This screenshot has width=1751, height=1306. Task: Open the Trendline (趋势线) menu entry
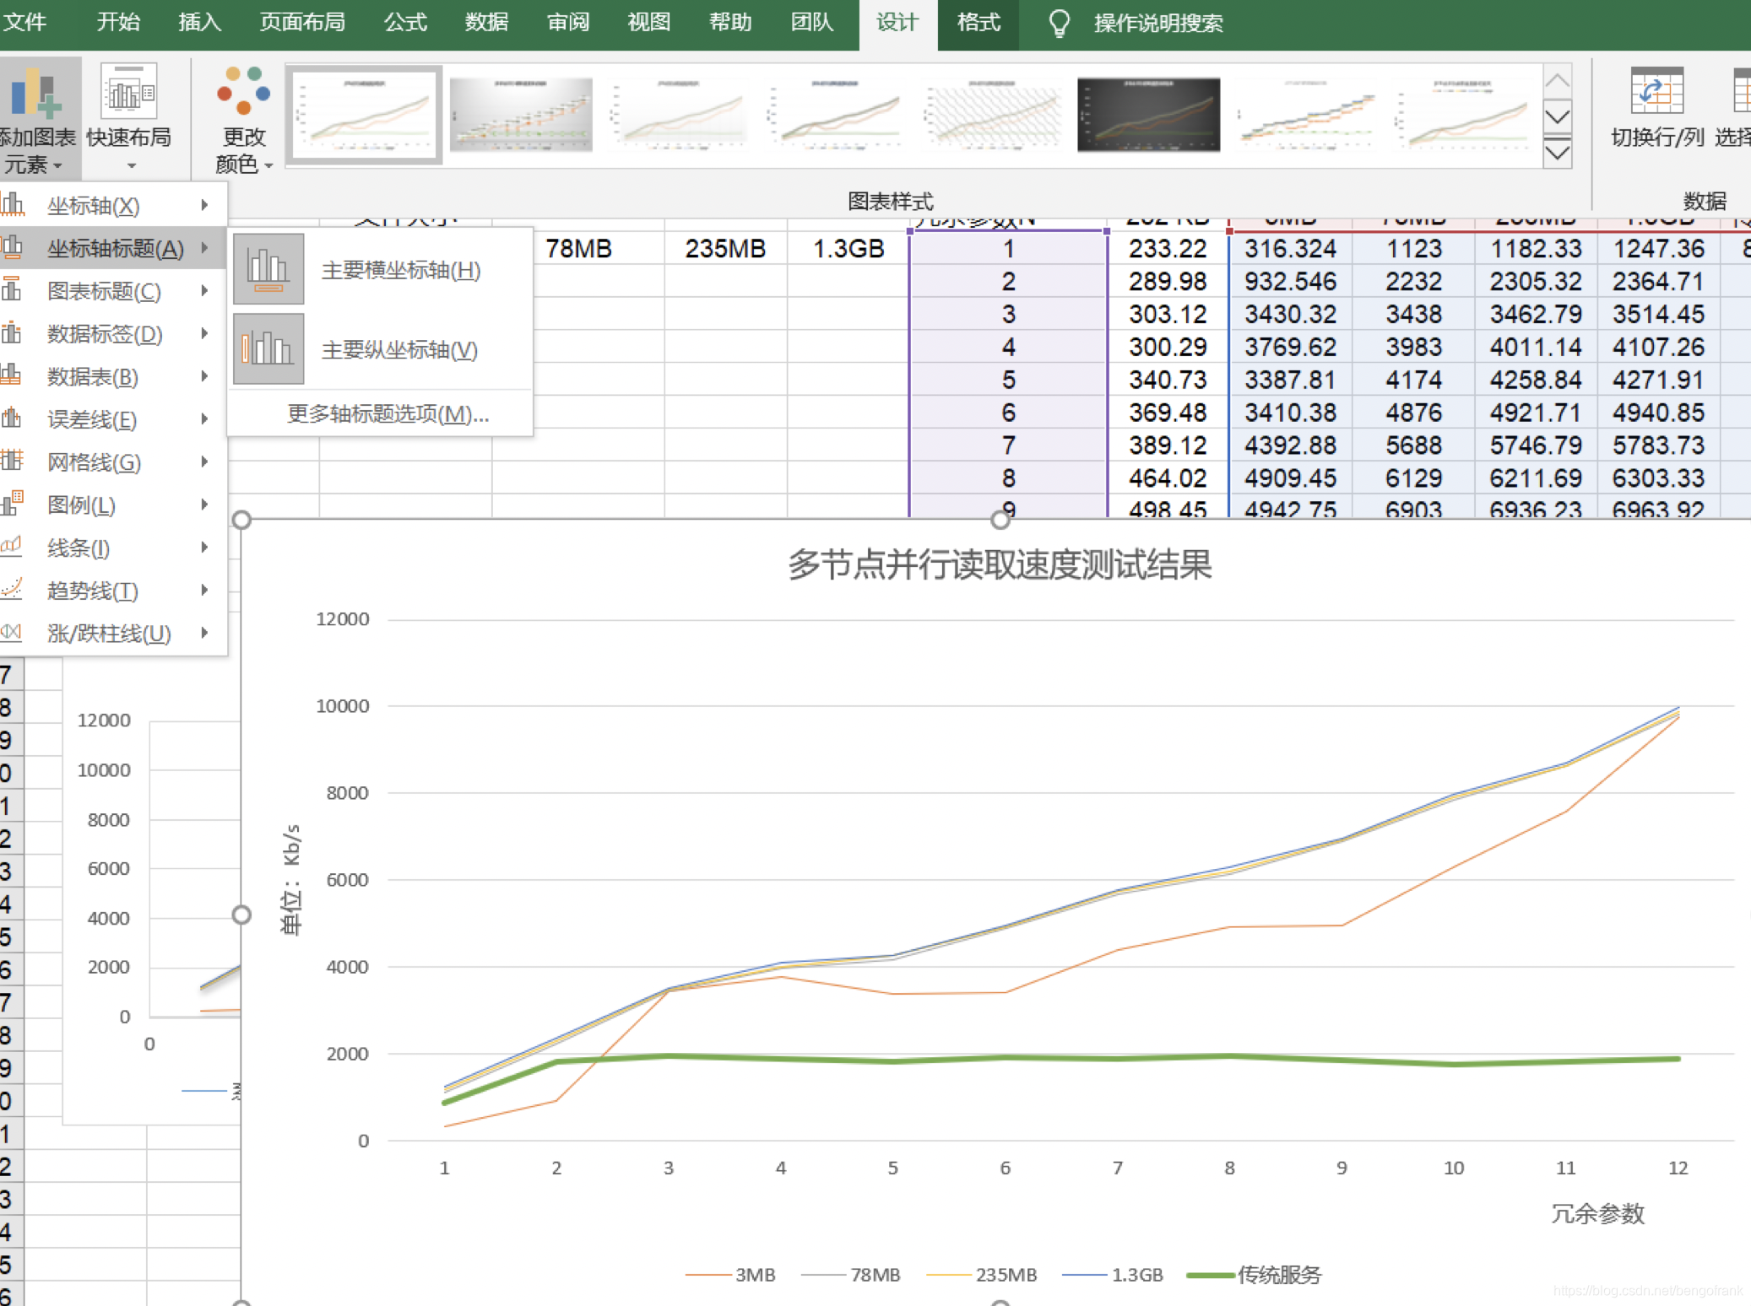pyautogui.click(x=93, y=591)
